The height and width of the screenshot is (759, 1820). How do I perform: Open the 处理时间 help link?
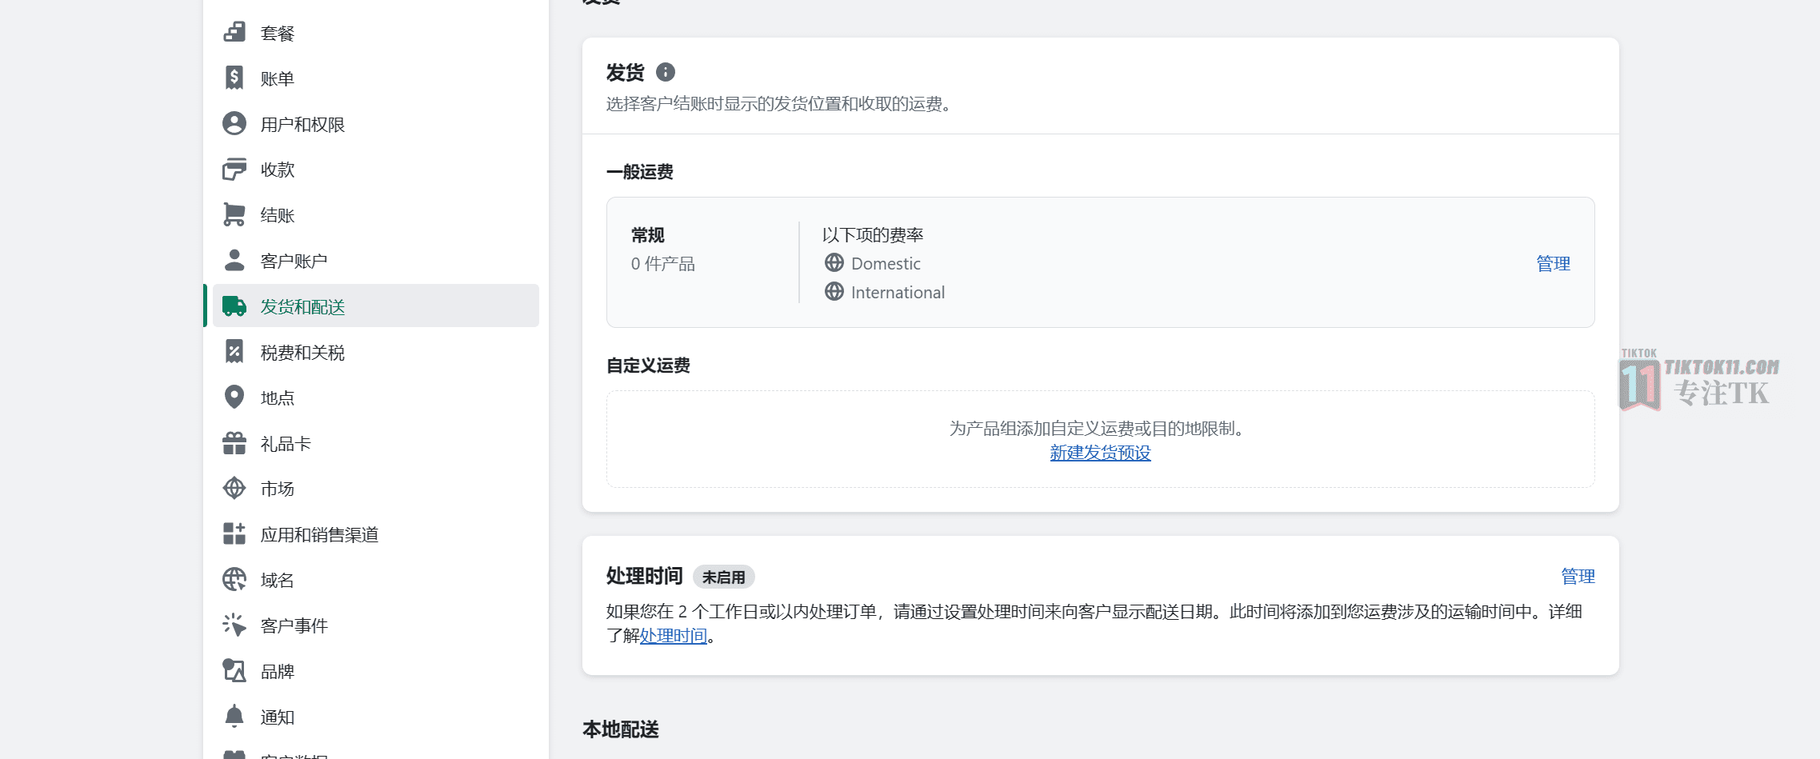673,636
